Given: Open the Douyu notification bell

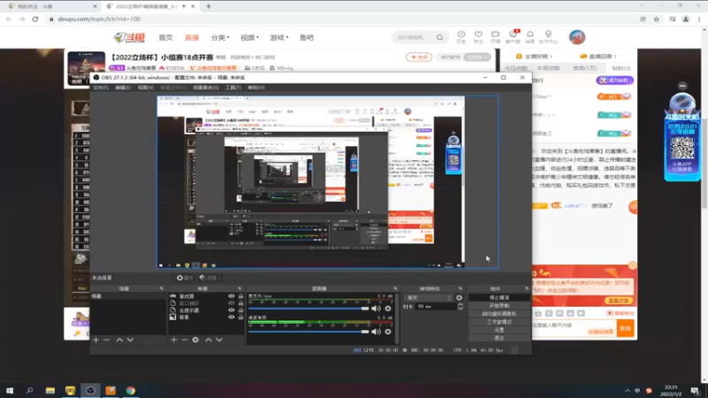Looking at the screenshot, I should click(x=530, y=37).
